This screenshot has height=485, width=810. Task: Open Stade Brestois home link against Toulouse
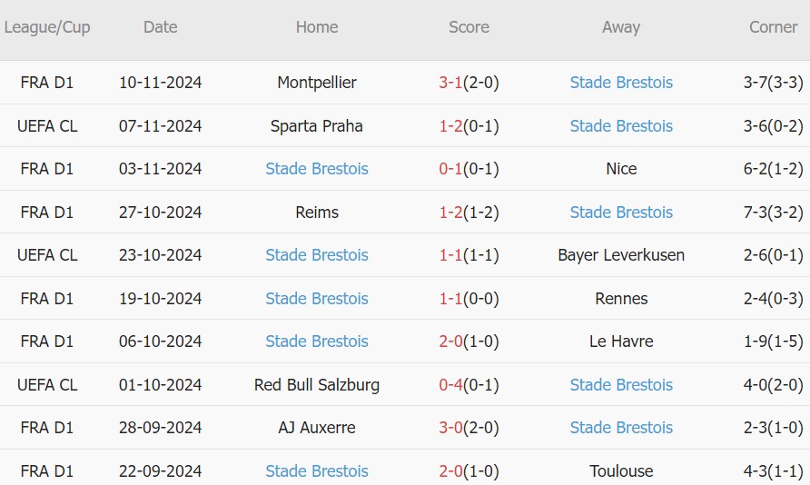[317, 471]
